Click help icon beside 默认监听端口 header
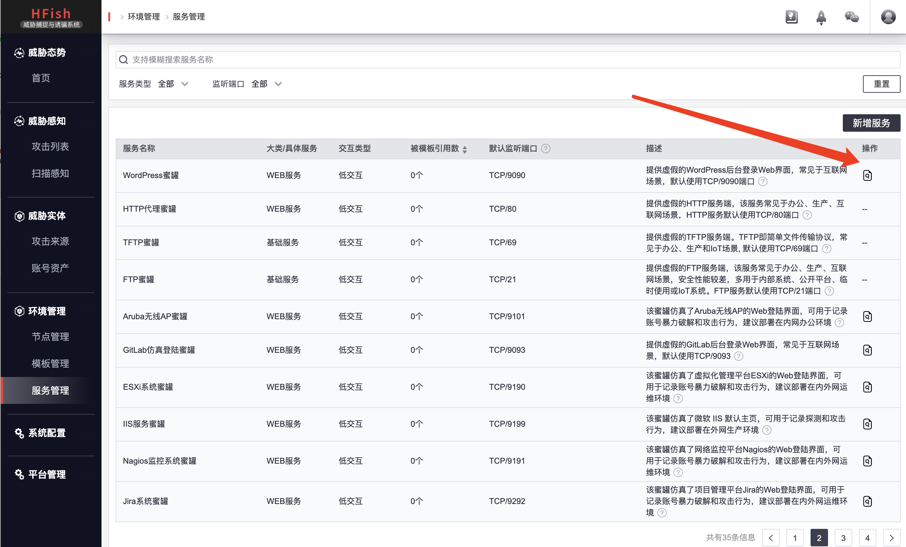Image resolution: width=906 pixels, height=547 pixels. (x=546, y=149)
